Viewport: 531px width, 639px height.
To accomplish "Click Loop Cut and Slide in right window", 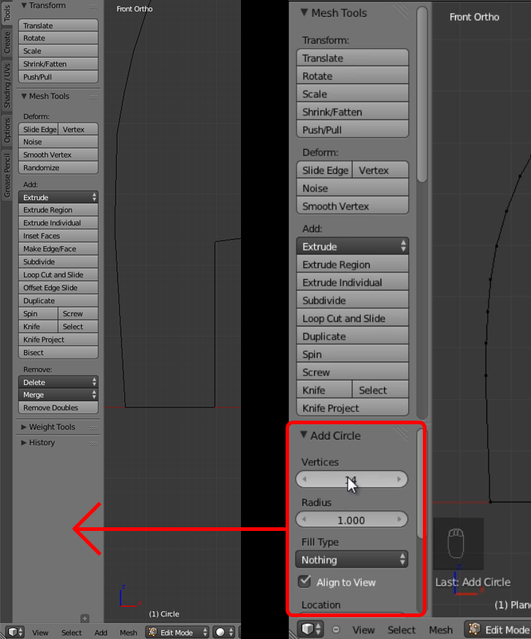I will 353,318.
